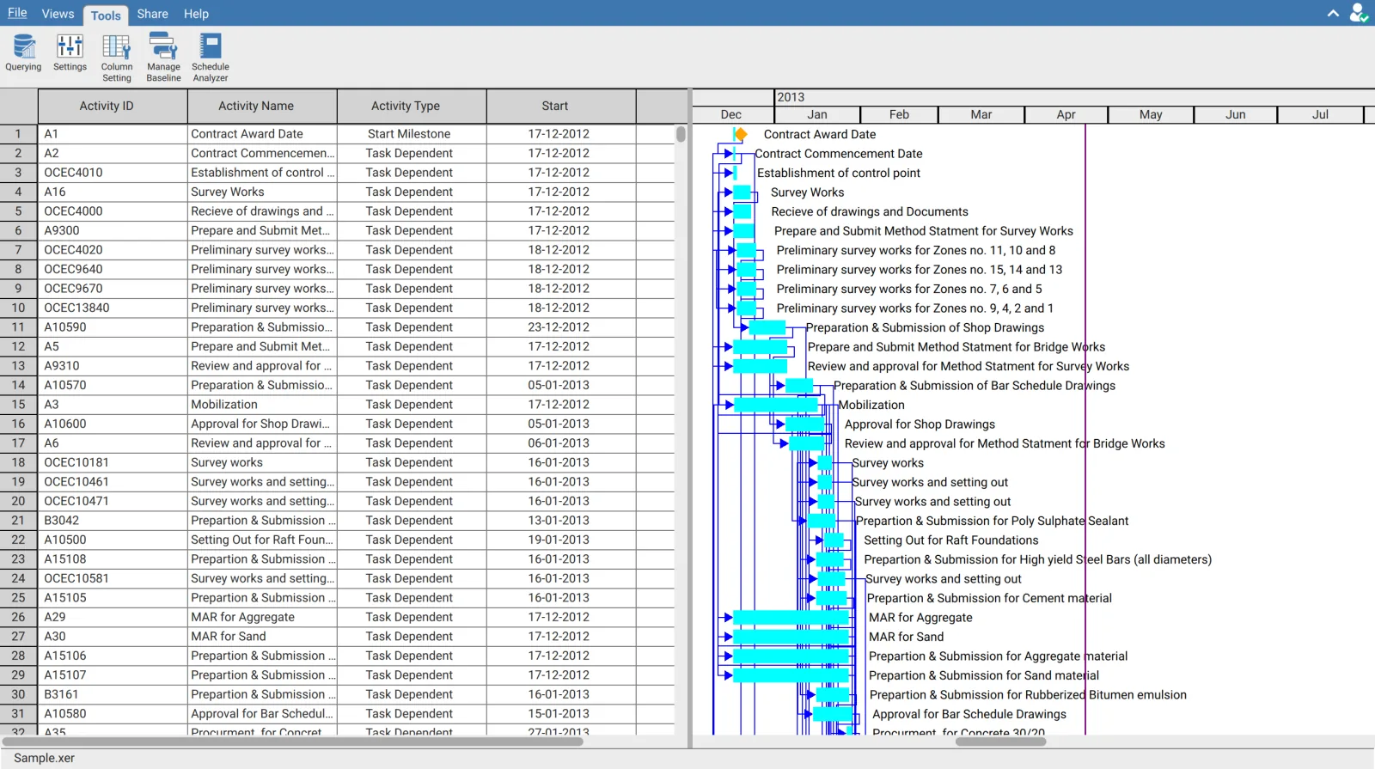
Task: Click the start date 19-01-2013 cell
Action: [561, 540]
